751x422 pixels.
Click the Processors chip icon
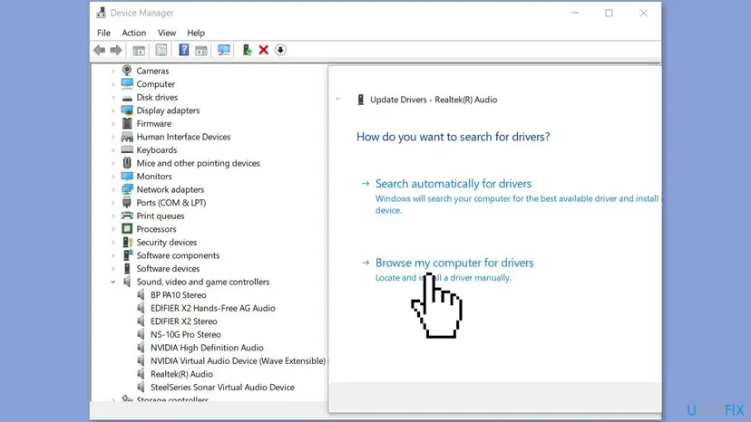point(127,229)
